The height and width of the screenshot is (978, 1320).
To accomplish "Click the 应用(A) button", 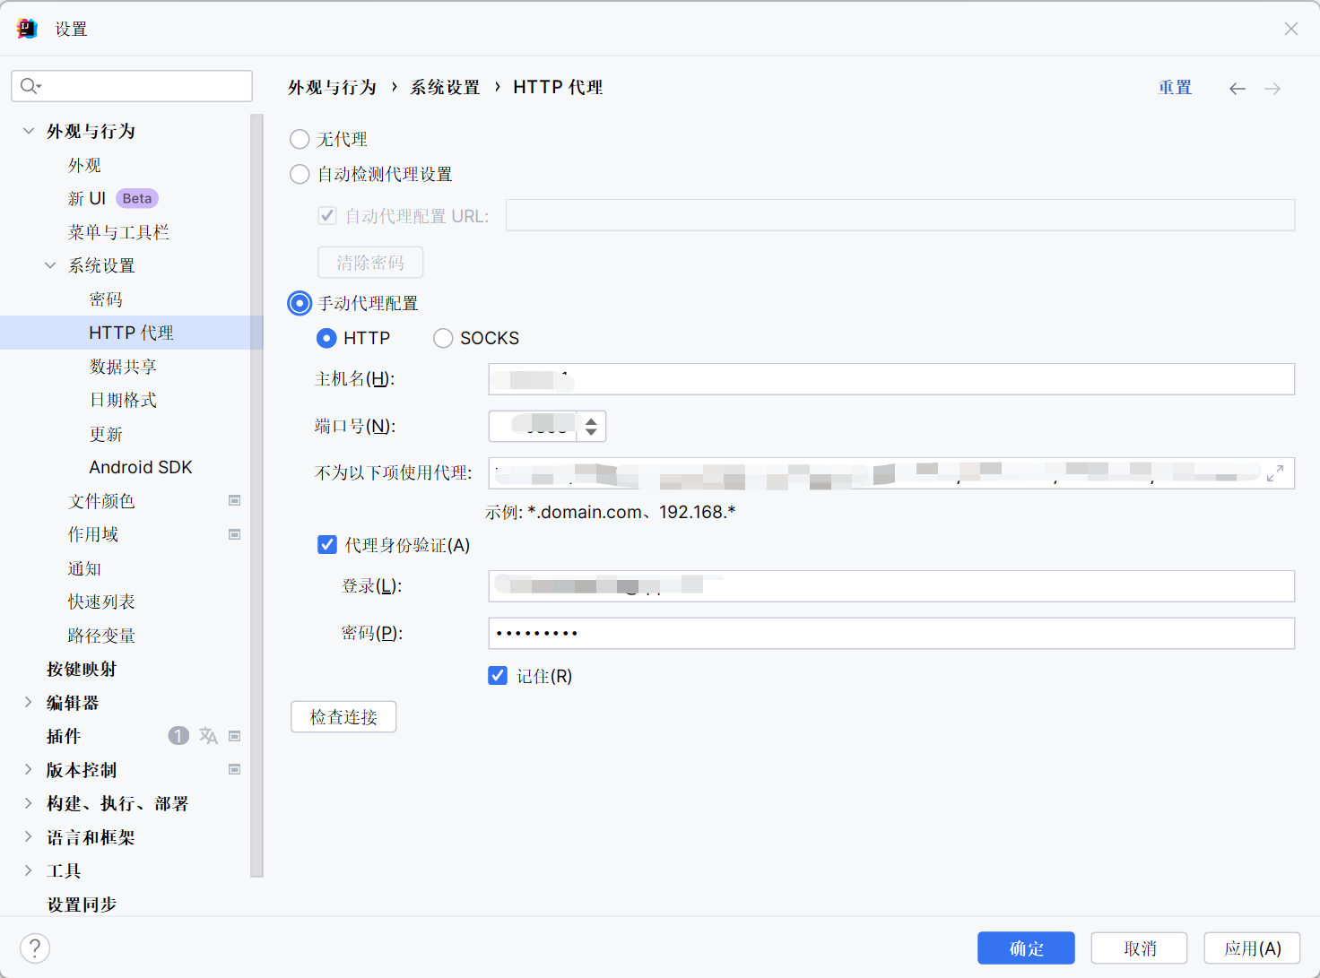I will point(1252,948).
